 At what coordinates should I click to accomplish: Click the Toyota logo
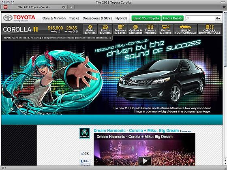19,18
